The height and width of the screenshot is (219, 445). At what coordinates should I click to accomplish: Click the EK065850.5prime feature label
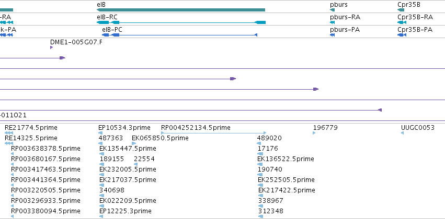(160, 138)
